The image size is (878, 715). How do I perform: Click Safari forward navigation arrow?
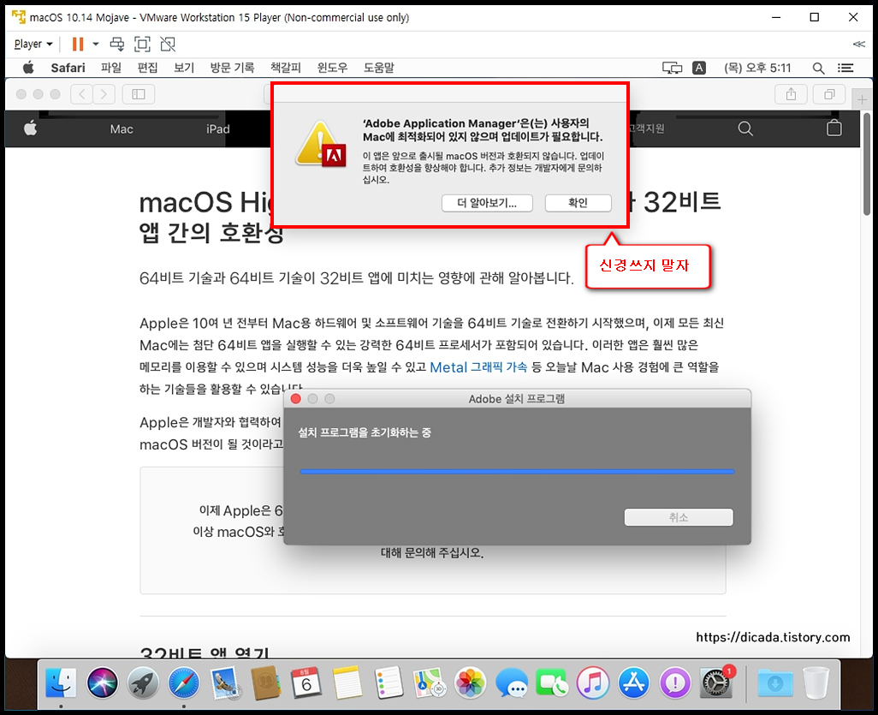click(104, 94)
